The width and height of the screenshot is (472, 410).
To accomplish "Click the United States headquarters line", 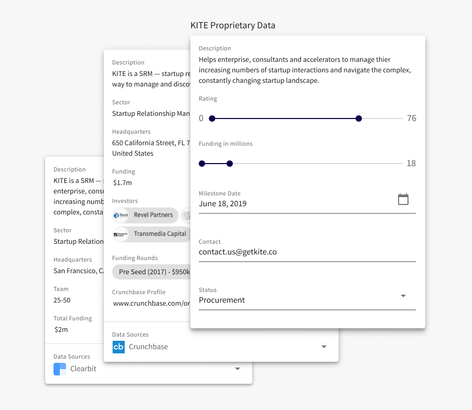I will click(x=133, y=153).
